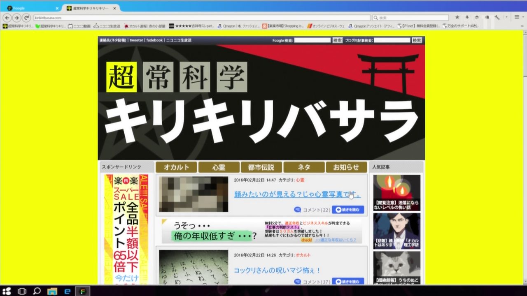Open the 都市伝説 category tab
This screenshot has height=296, width=527.
pos(261,167)
